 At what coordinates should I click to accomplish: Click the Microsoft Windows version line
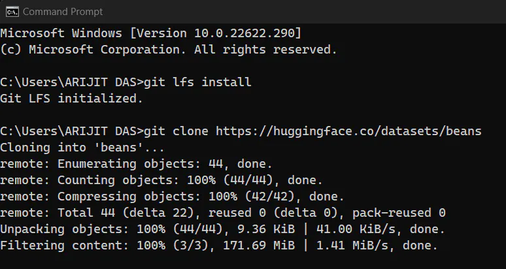tap(151, 33)
